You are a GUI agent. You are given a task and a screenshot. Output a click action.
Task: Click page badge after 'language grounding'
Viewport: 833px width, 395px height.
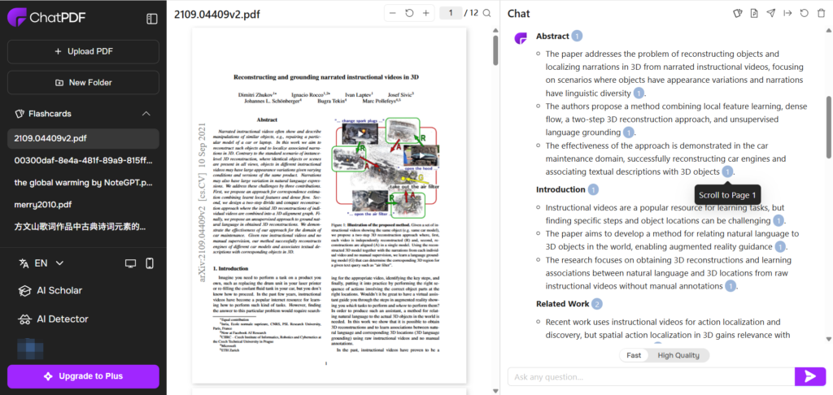[629, 132]
